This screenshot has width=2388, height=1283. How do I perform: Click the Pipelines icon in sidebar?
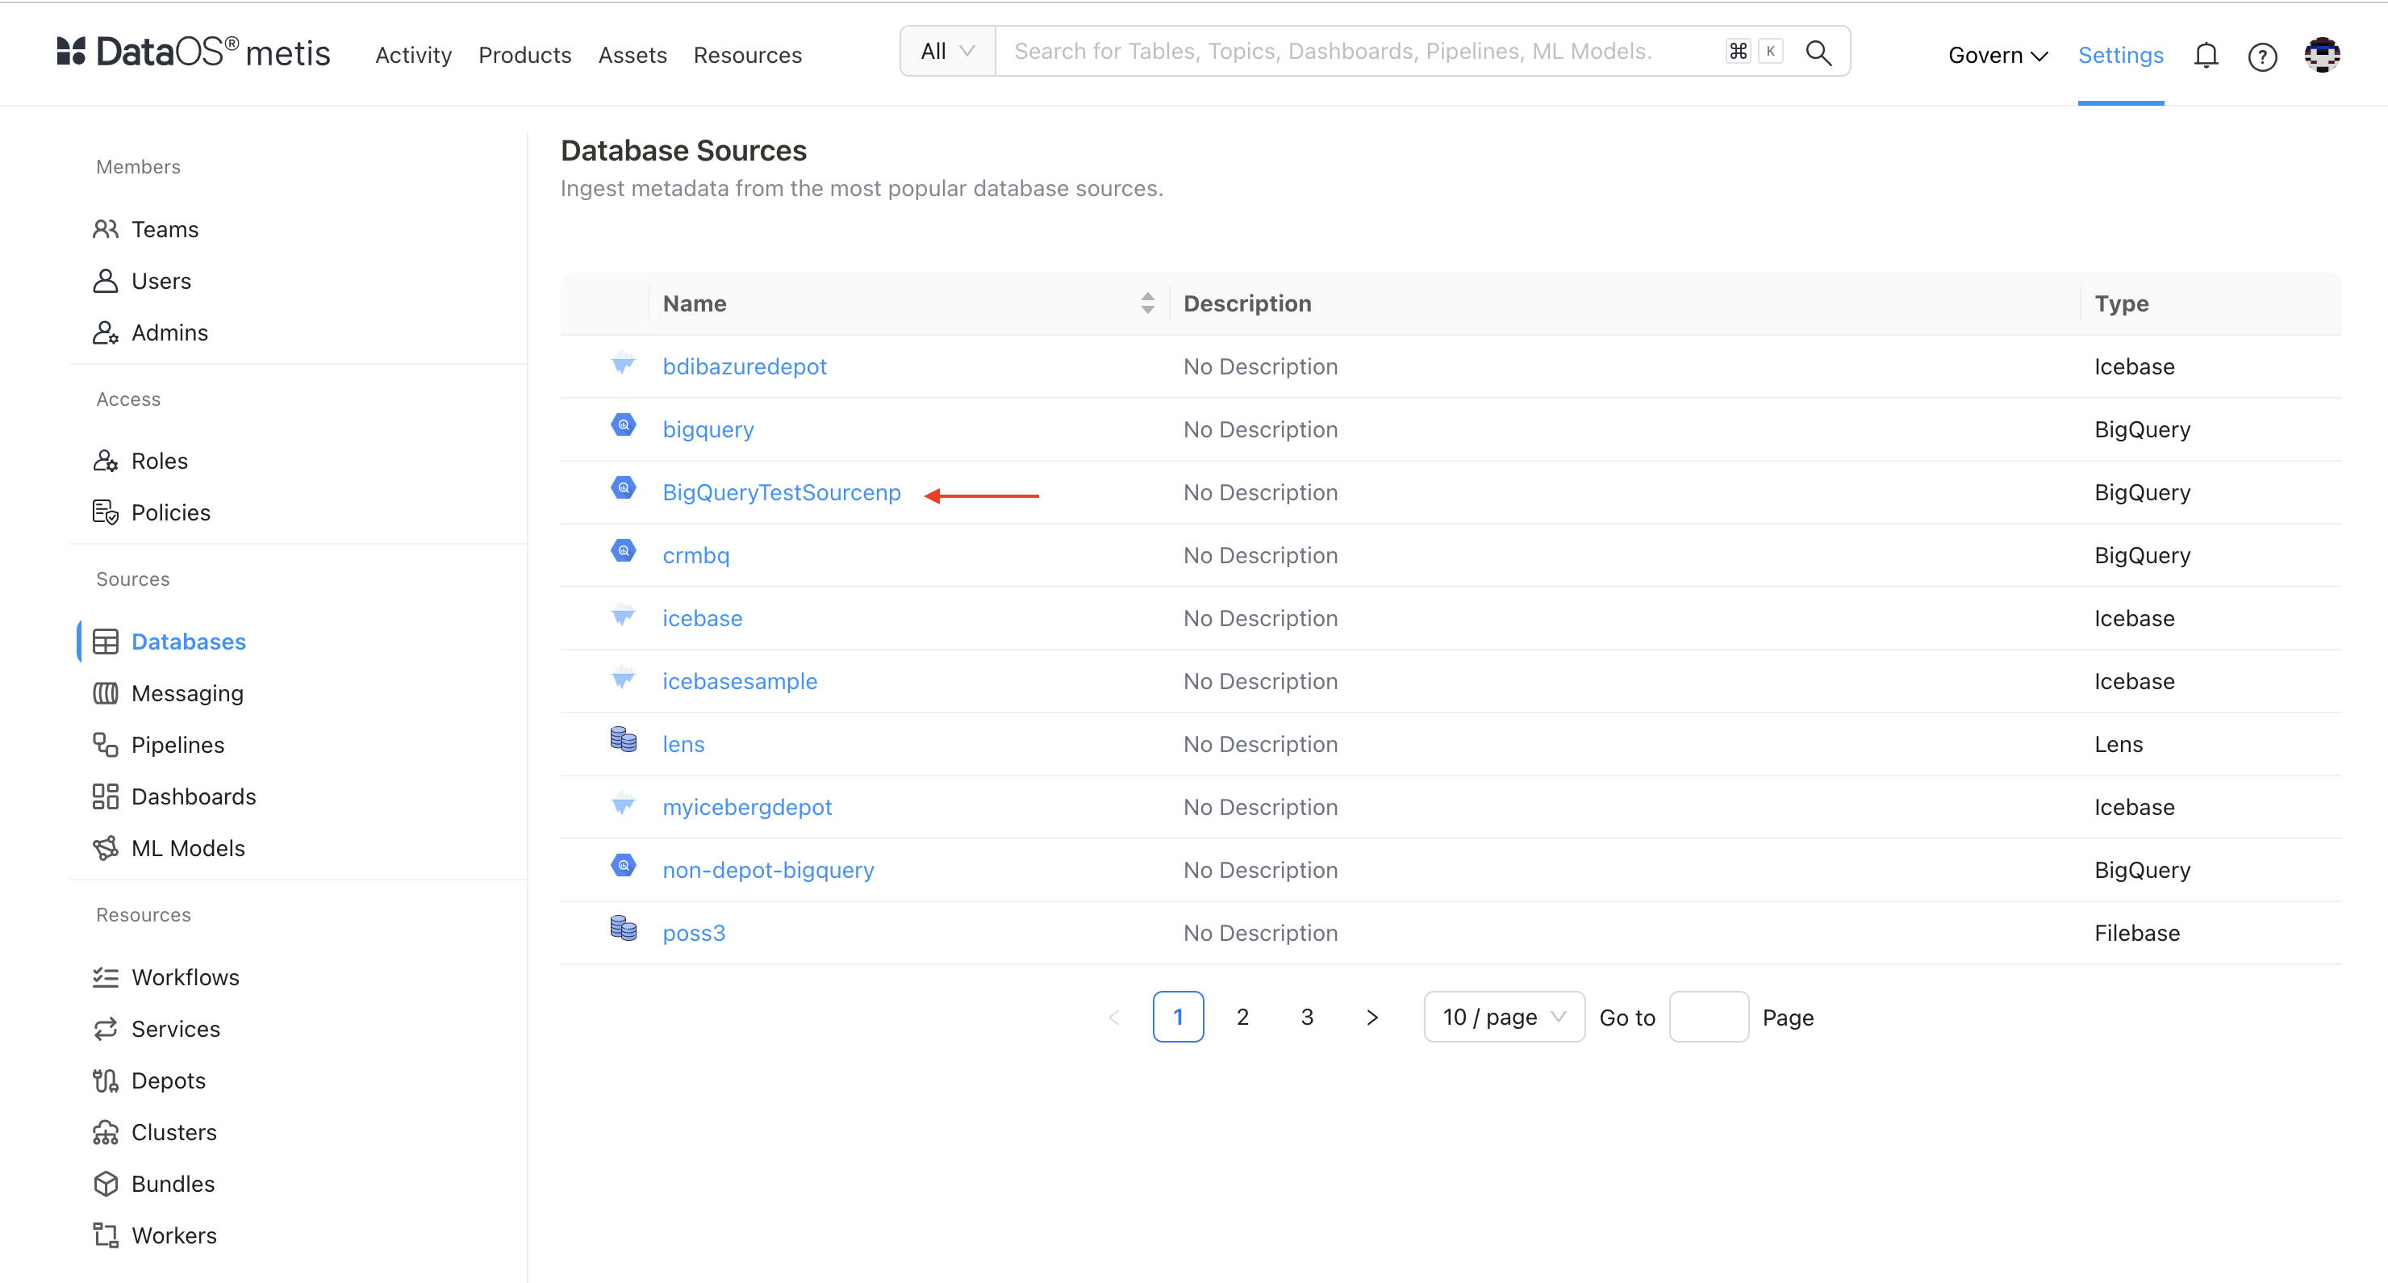106,746
